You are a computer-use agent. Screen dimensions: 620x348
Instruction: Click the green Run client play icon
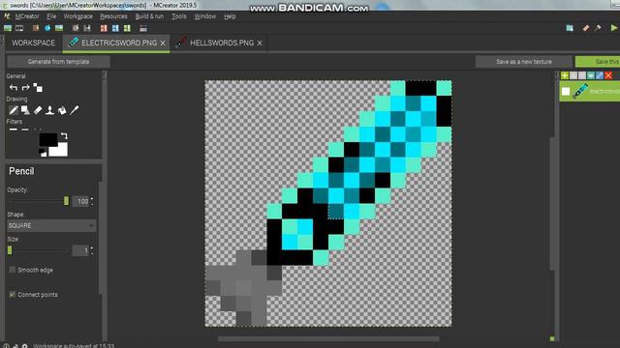[x=613, y=28]
